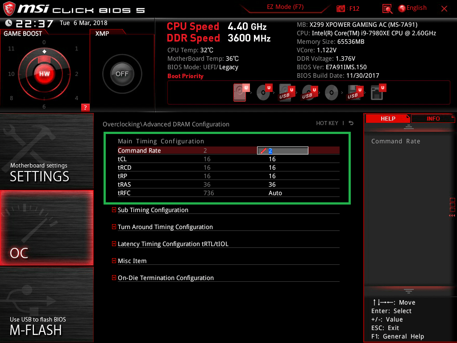Click the globe language icon
Image resolution: width=457 pixels, height=343 pixels.
402,8
